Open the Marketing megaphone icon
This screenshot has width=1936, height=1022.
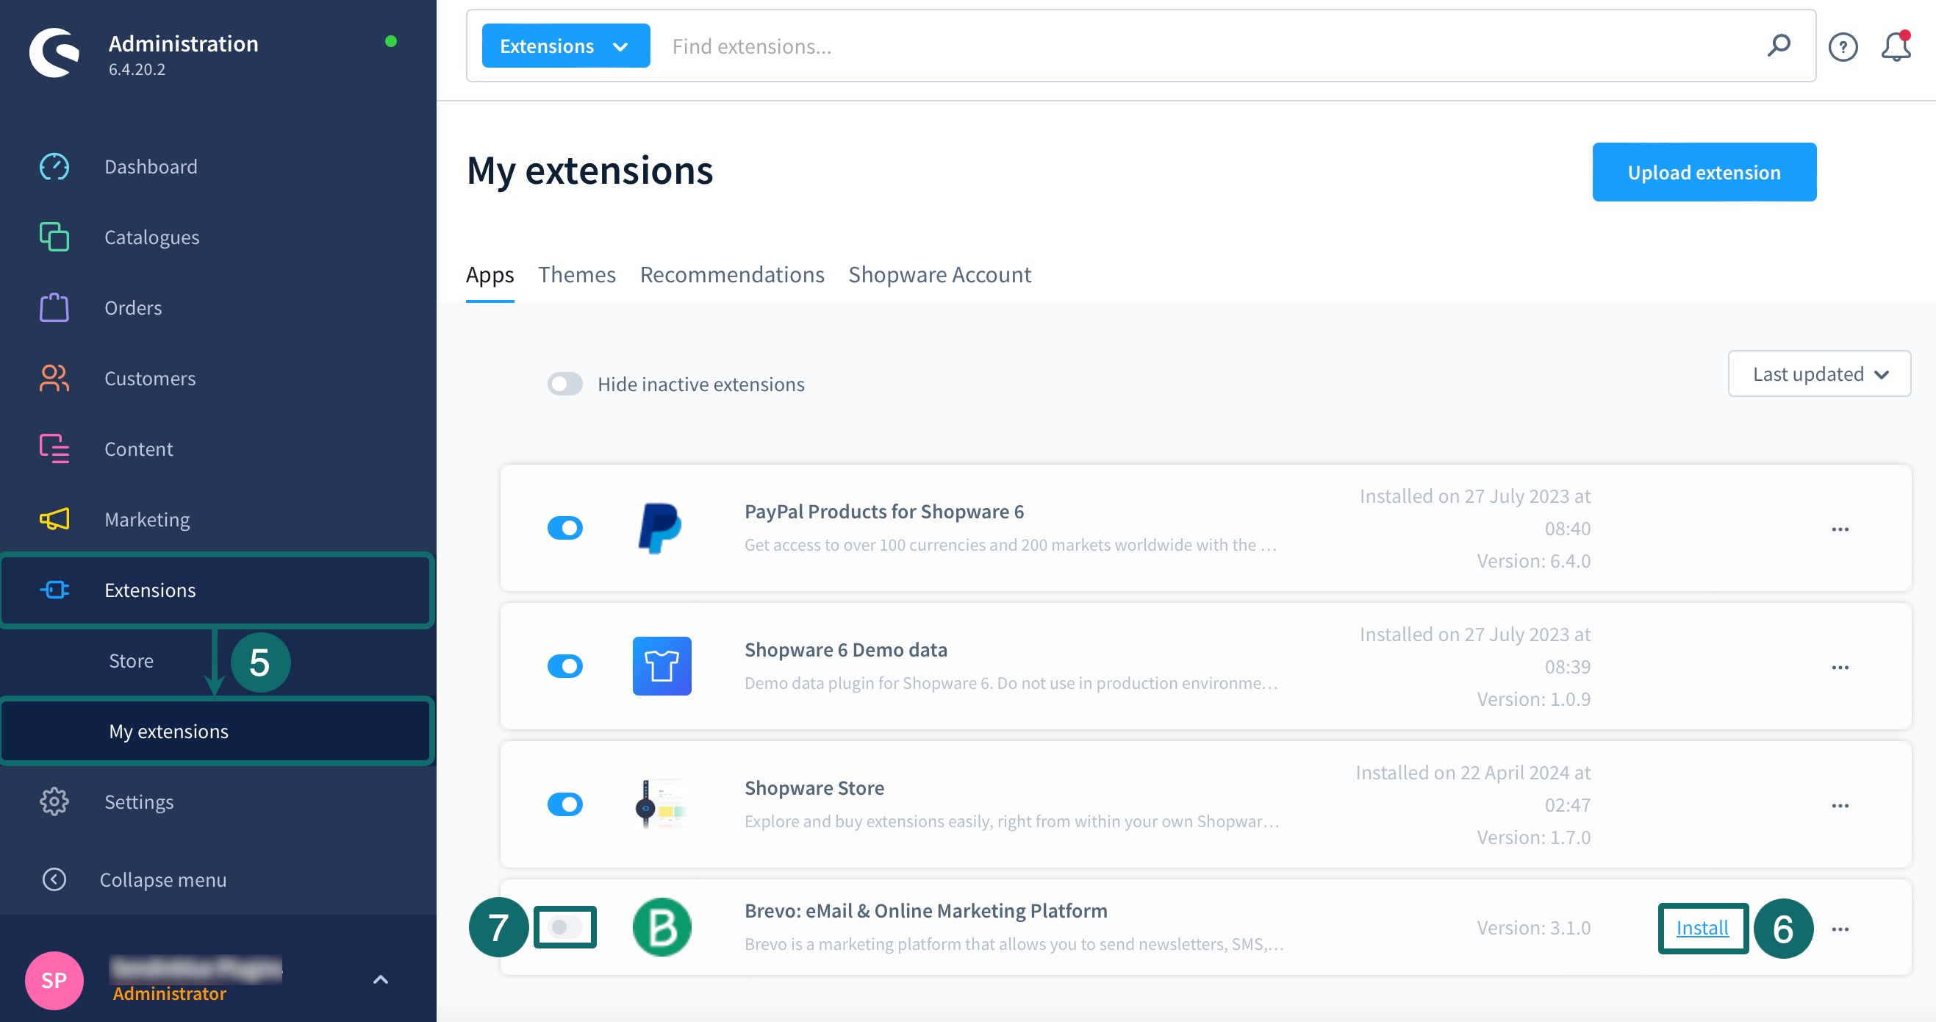coord(54,520)
